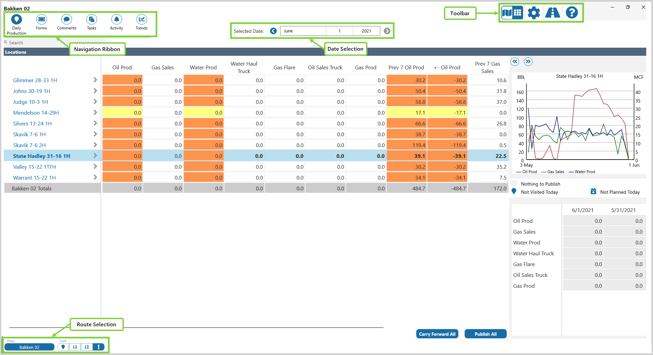Open the Forms section in the navigation ribbon

(x=41, y=22)
